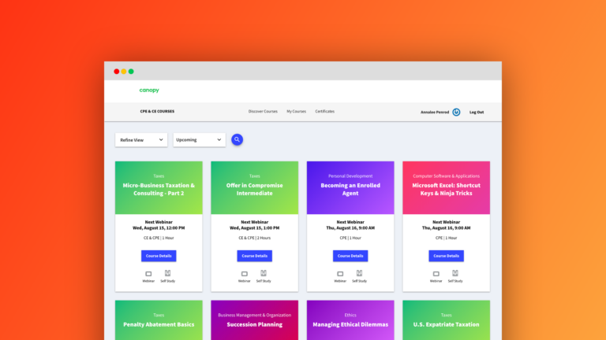View Course Details for Becoming an Enrolled Agent
606x340 pixels.
click(x=350, y=256)
